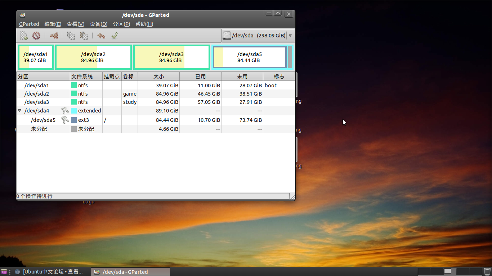Viewport: 492px width, 276px height.
Task: Click the window resize grip in status bar
Action: pyautogui.click(x=292, y=197)
